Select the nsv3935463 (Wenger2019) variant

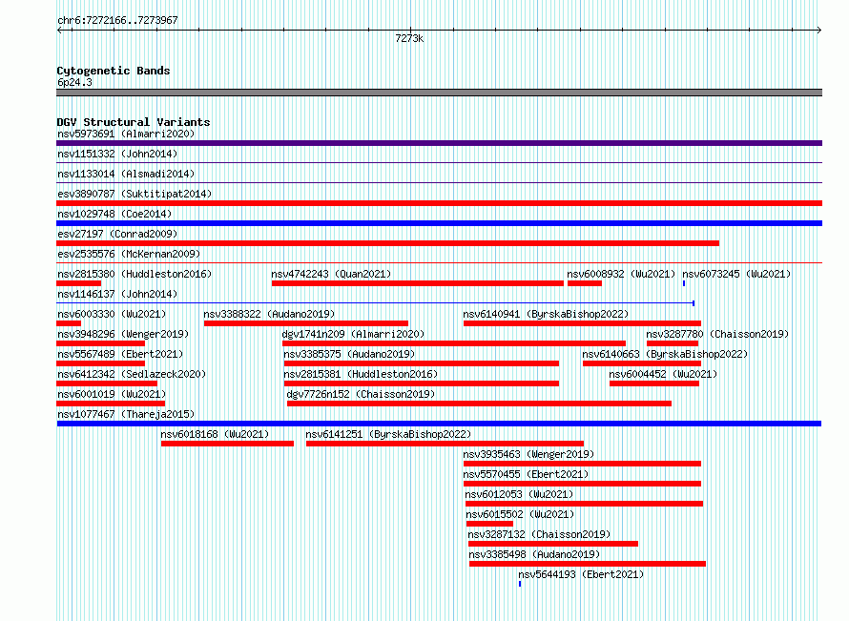tap(528, 454)
